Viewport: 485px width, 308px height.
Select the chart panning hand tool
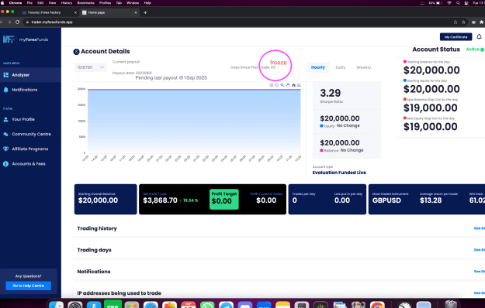[288, 85]
